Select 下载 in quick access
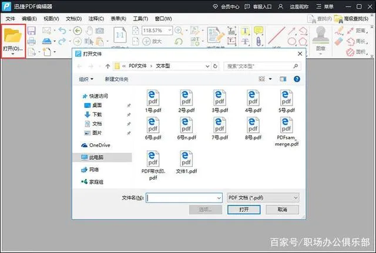Image resolution: width=376 pixels, height=253 pixels. point(93,114)
